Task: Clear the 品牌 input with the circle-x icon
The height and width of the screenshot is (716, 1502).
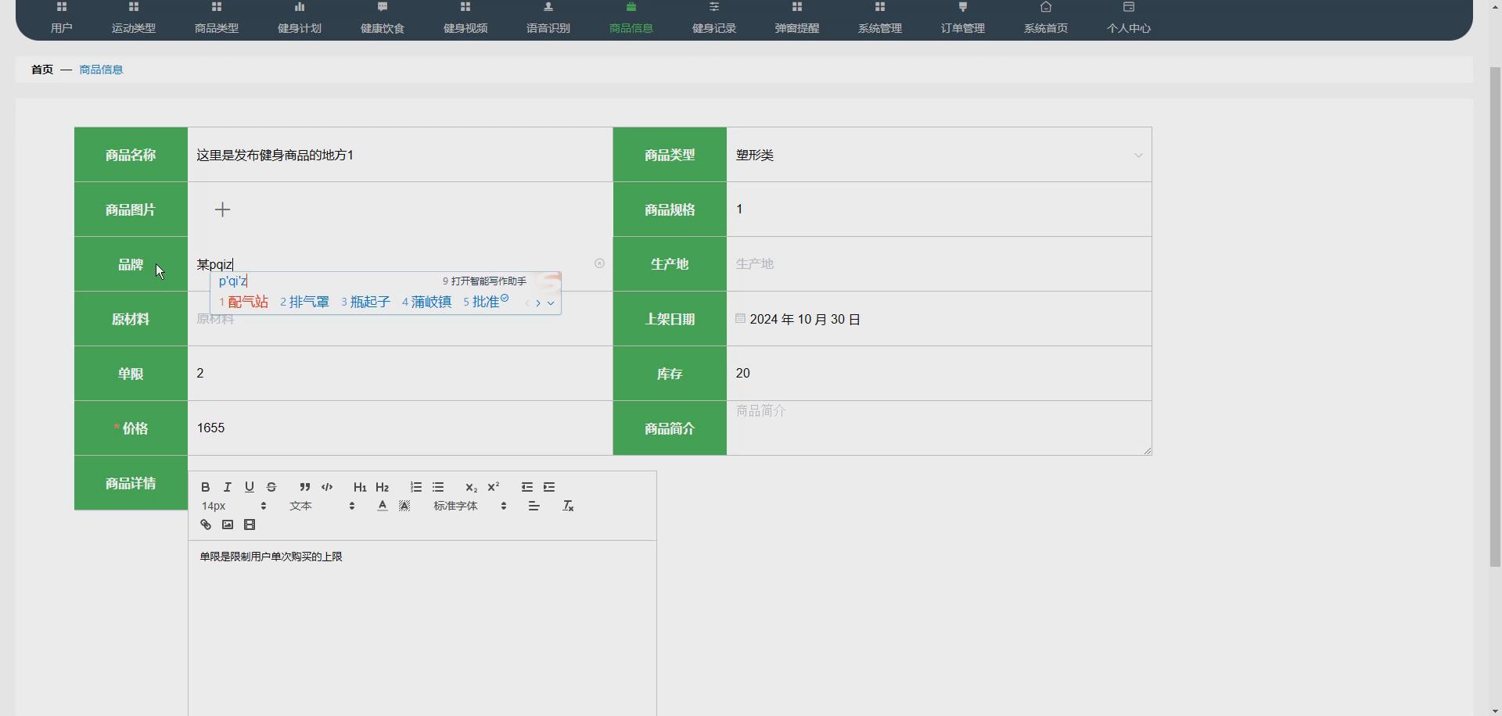Action: coord(599,263)
